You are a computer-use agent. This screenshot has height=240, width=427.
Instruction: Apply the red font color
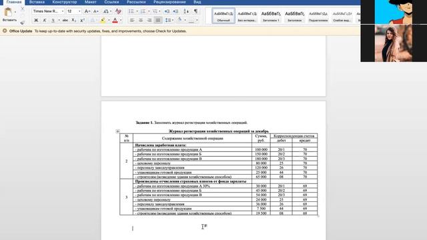click(x=115, y=20)
